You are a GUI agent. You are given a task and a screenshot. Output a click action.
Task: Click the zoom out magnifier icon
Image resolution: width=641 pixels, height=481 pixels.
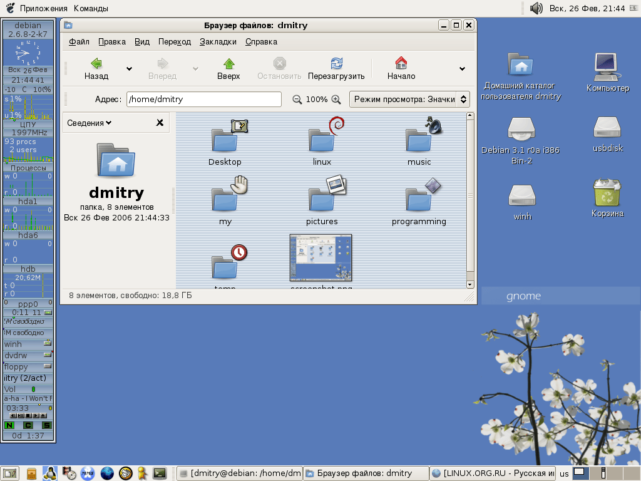[x=297, y=100]
